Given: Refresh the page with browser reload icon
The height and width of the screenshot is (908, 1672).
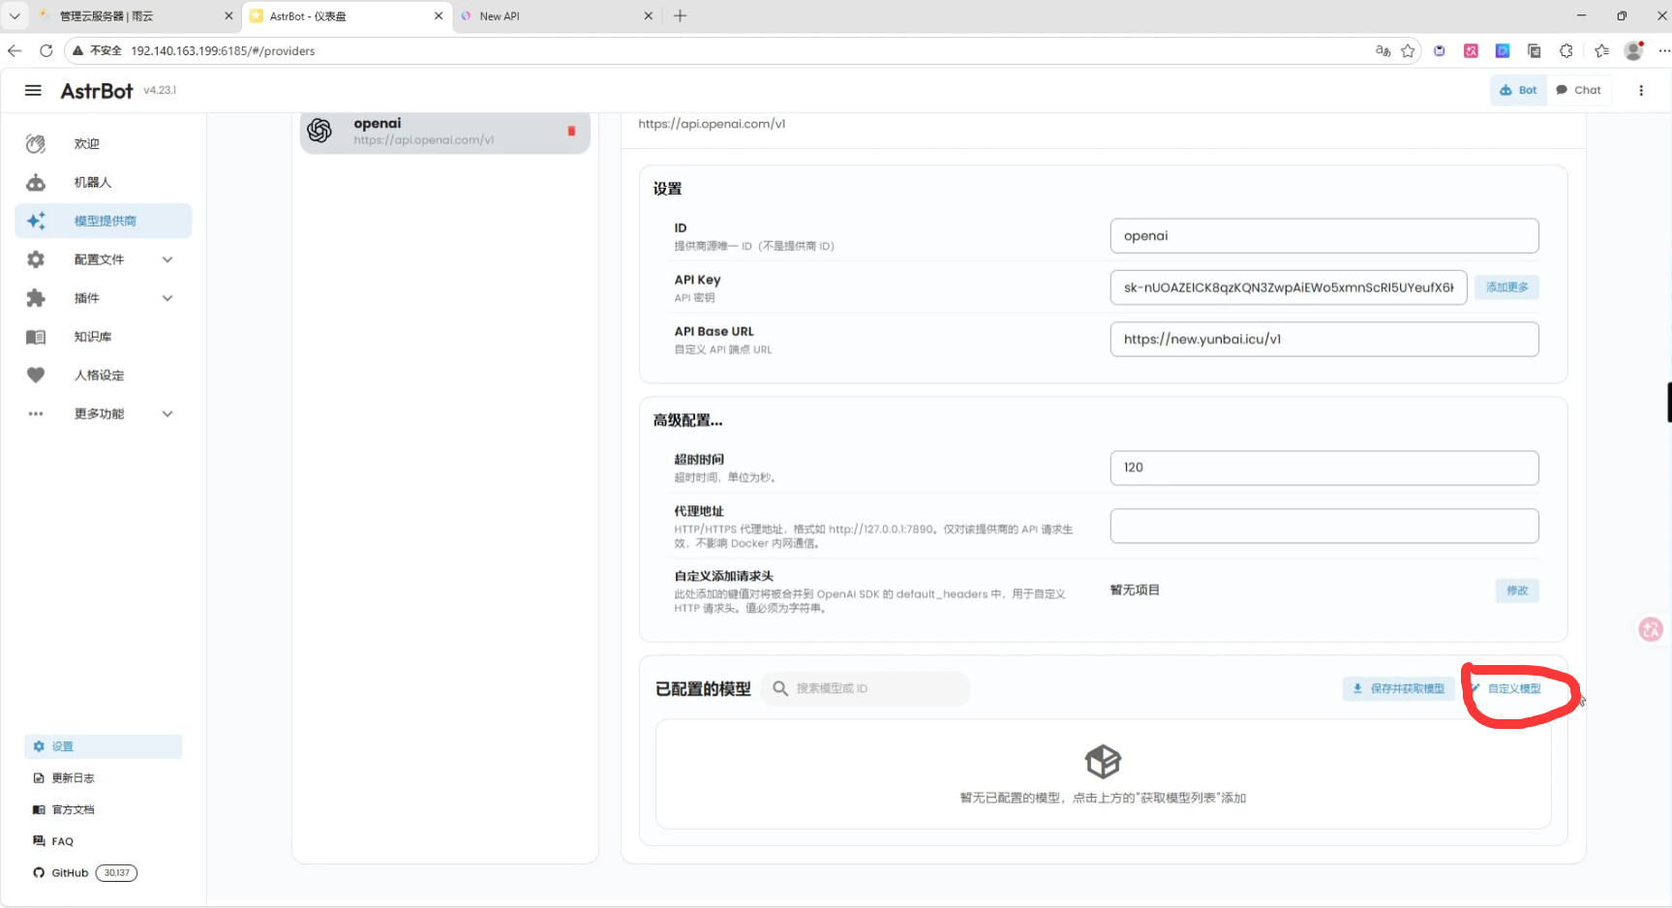Looking at the screenshot, I should pyautogui.click(x=46, y=50).
